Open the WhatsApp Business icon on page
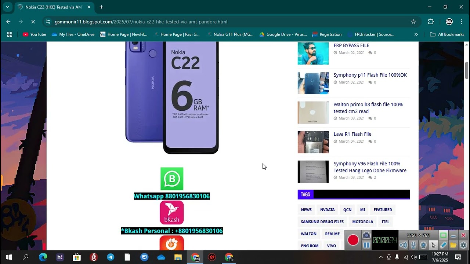Screen dimensions: 470x264 (x=172, y=179)
